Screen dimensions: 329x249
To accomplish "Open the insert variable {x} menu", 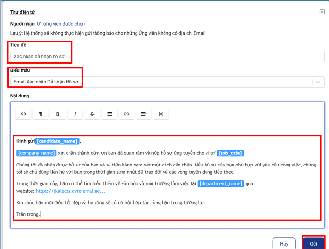I will 161,114.
